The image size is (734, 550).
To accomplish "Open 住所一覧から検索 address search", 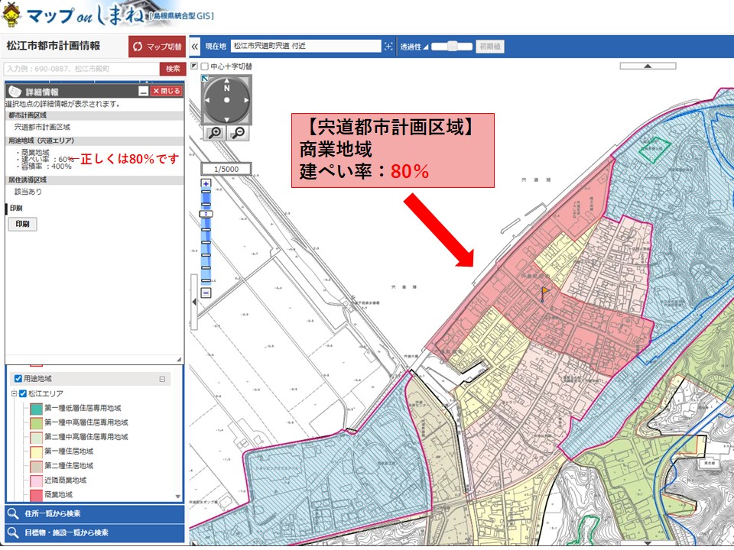I will [95, 513].
